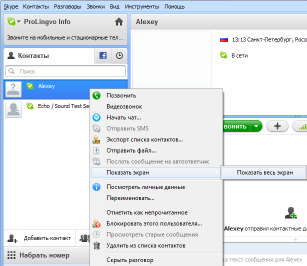Click the chat bubble icon for Начать чат
The width and height of the screenshot is (307, 266).
96,117
